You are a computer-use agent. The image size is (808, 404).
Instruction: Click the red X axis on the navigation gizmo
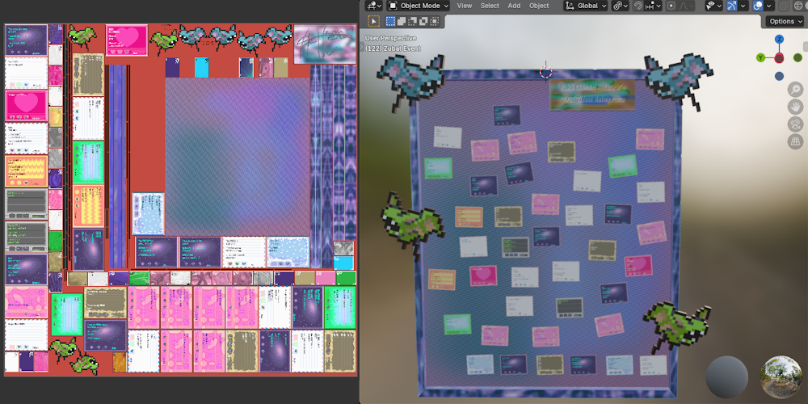point(779,57)
